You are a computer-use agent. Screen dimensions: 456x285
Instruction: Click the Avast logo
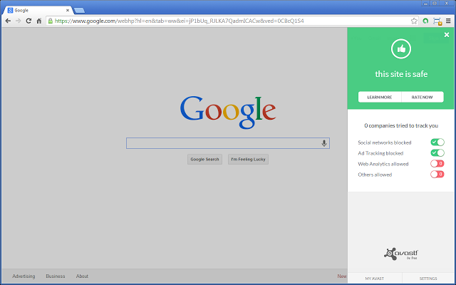401,254
